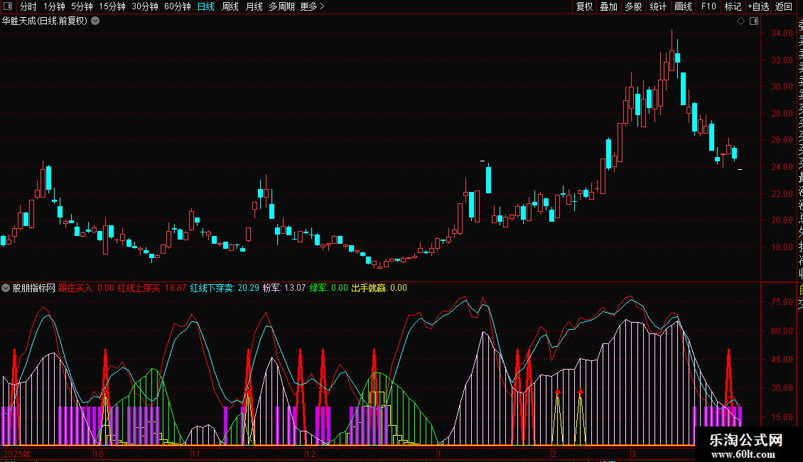Click the 绿军: 0.00 indicator value
This screenshot has width=803, height=462.
pyautogui.click(x=329, y=288)
